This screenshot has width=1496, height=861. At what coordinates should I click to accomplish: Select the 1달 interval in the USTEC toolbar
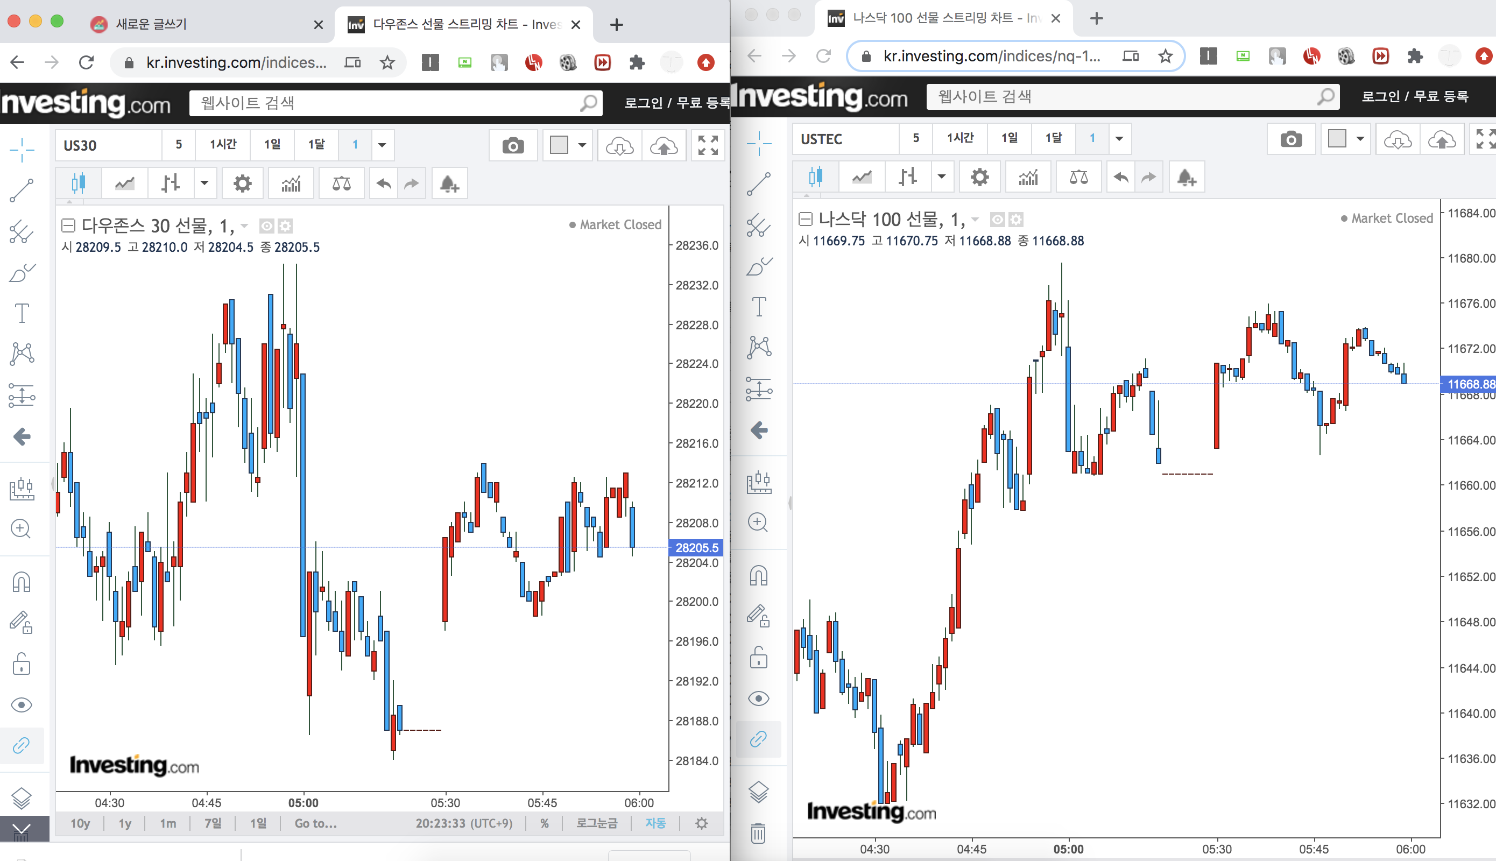(x=1054, y=138)
